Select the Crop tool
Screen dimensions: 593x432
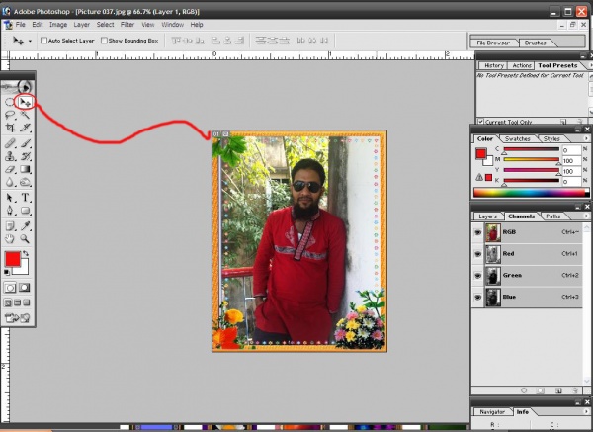coord(10,128)
